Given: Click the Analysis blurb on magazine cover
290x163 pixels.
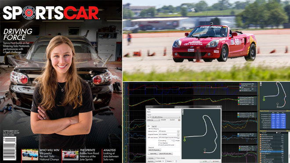Looking at the screenshot, I should 111,155.
